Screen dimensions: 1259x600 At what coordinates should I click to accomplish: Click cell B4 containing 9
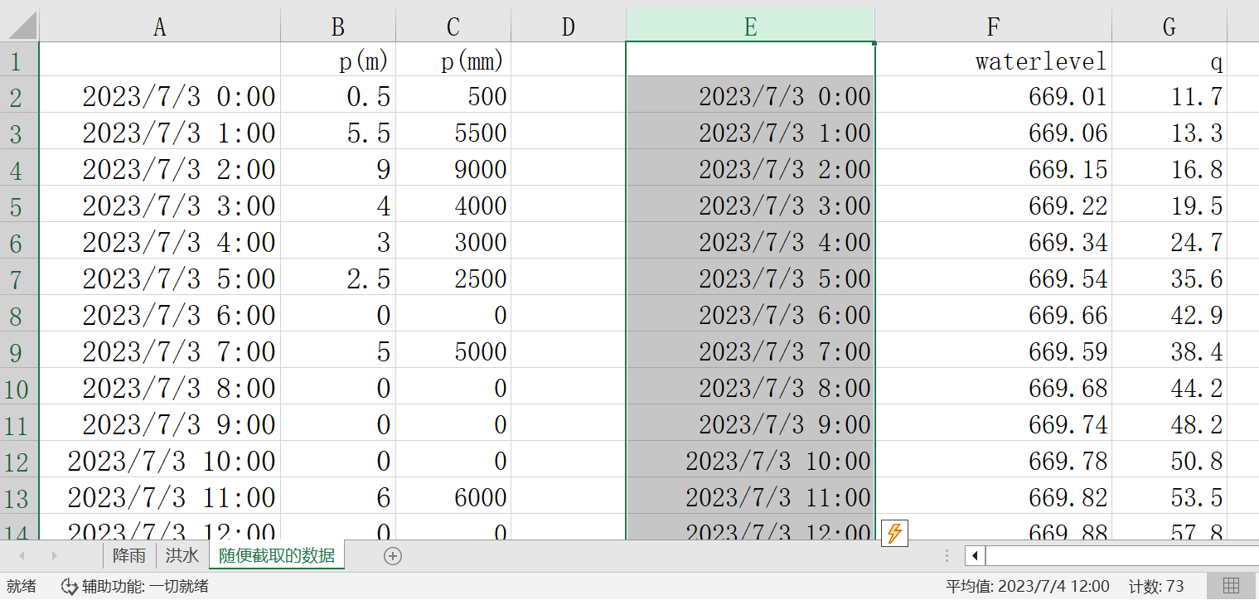pos(338,169)
